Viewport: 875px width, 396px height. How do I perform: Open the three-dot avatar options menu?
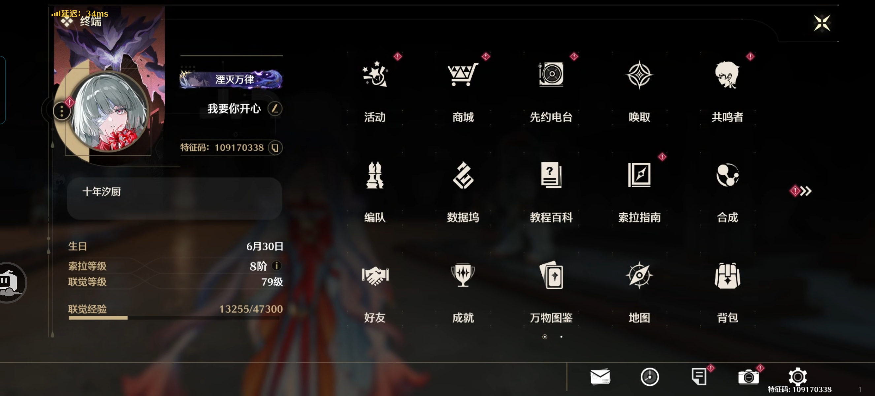coord(61,111)
